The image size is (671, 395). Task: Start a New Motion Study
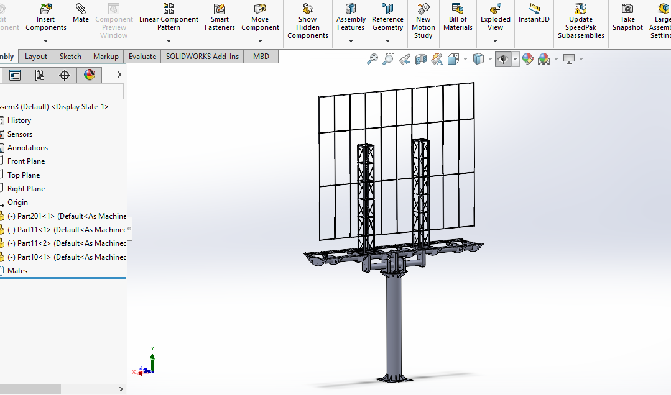[423, 21]
